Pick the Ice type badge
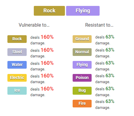This screenshot has width=134, height=116. coord(17,91)
